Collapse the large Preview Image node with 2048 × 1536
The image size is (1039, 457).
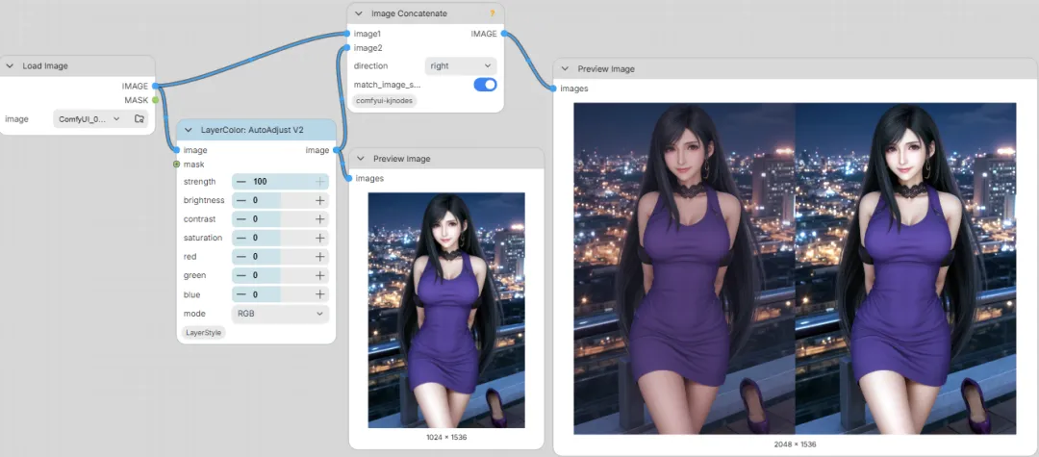coord(566,69)
